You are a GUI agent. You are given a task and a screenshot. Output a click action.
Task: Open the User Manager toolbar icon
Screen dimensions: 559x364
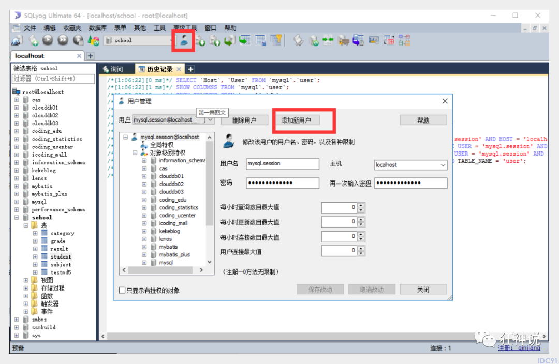pos(184,40)
